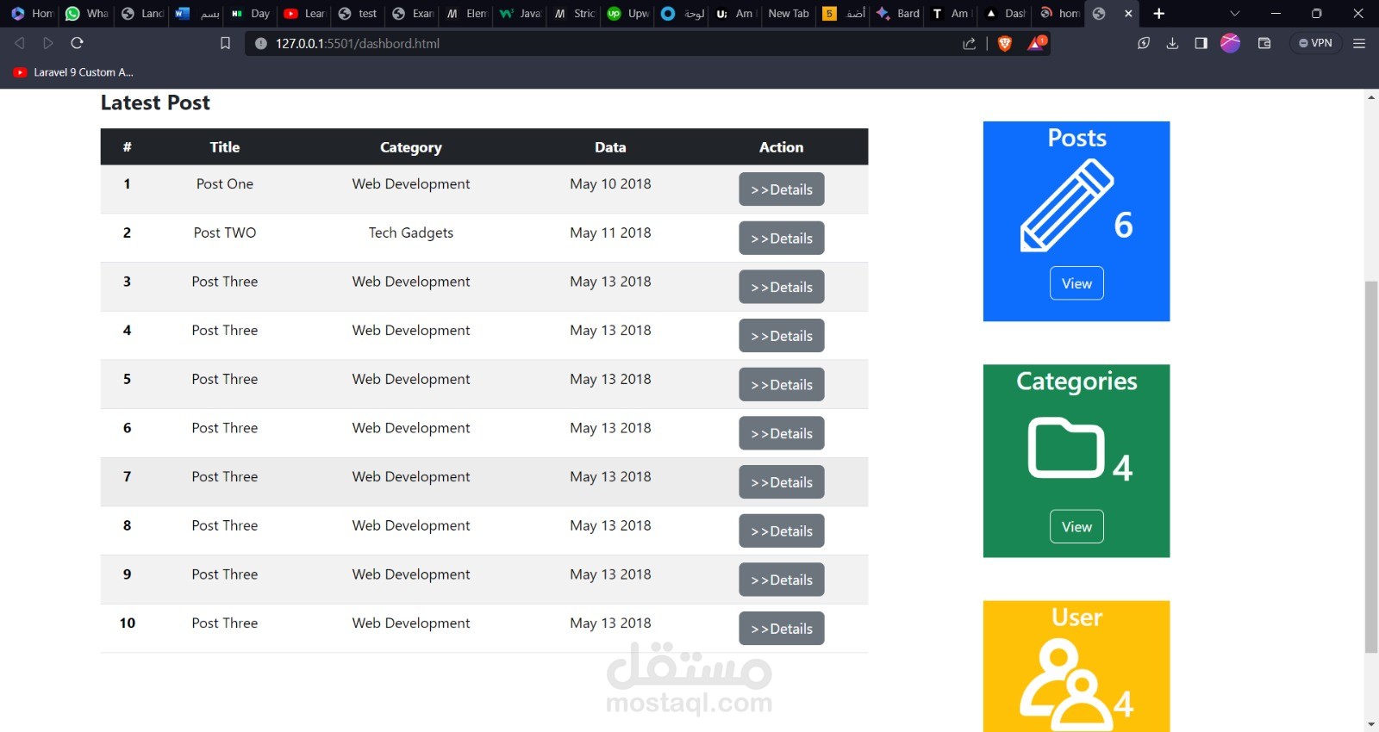Switch to the Dash tab
The width and height of the screenshot is (1379, 732).
(1005, 14)
